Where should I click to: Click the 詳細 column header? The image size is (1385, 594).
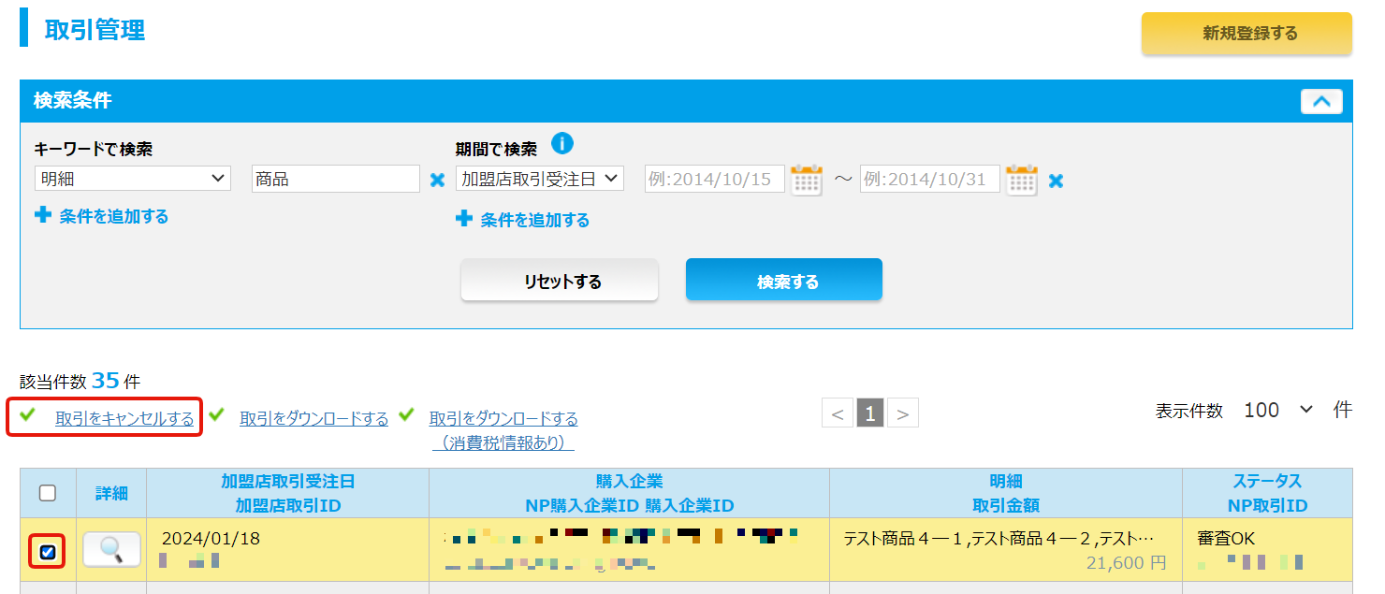tap(111, 493)
